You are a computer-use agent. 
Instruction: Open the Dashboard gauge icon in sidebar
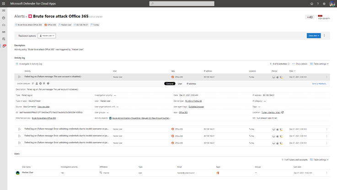point(4,18)
